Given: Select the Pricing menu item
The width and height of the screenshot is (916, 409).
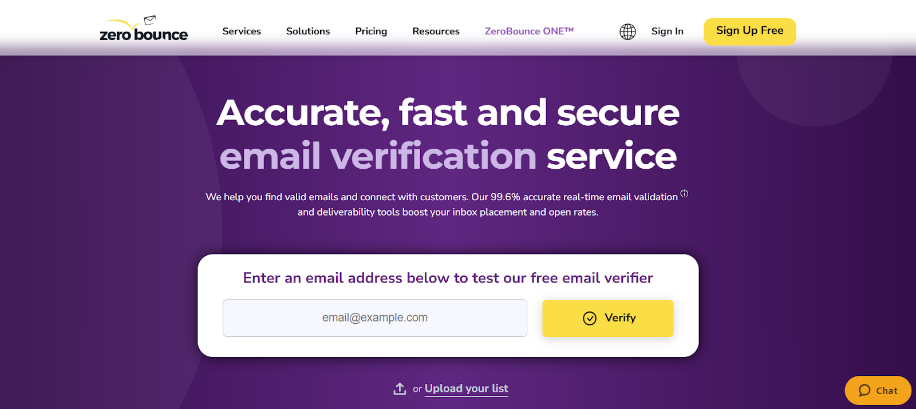Looking at the screenshot, I should click(x=370, y=31).
